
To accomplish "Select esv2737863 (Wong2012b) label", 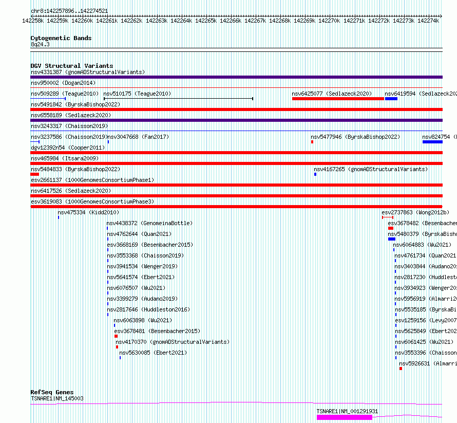I will click(415, 212).
